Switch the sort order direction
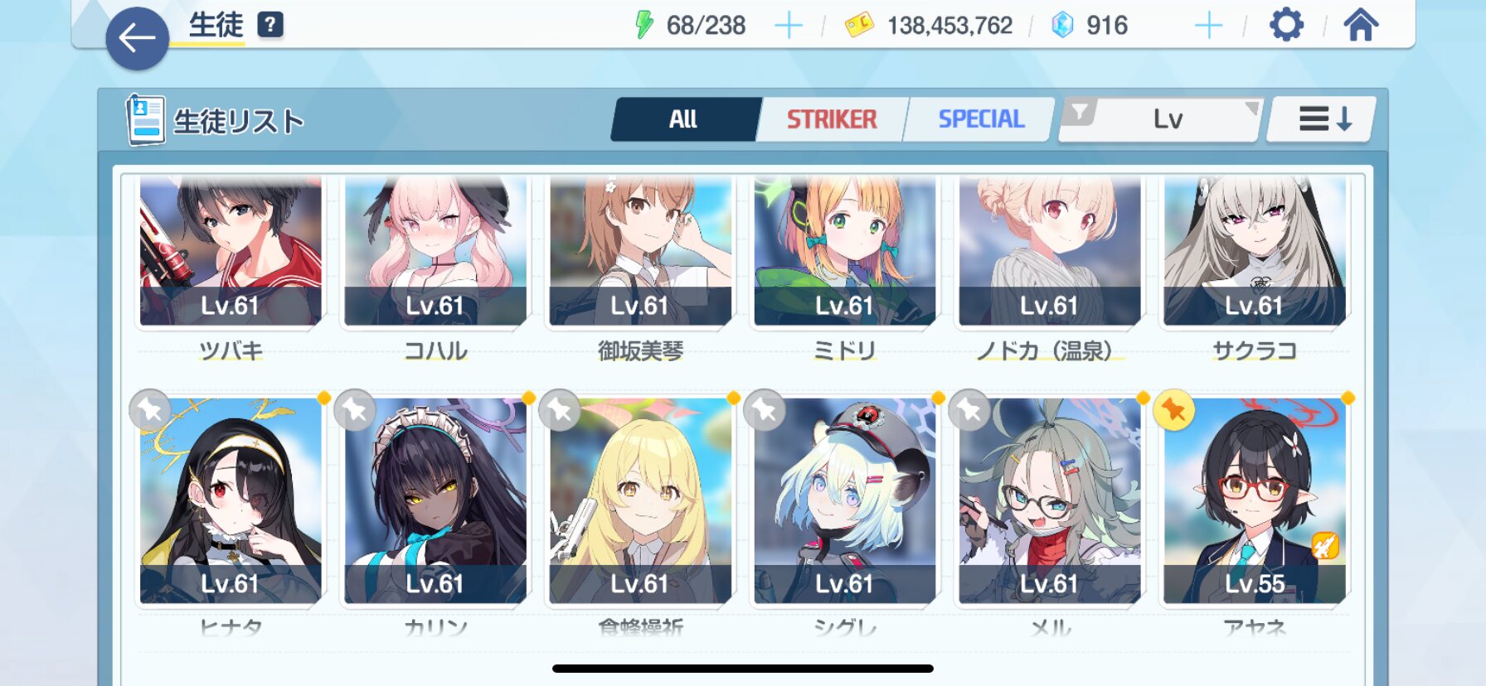This screenshot has height=686, width=1486. click(1323, 119)
